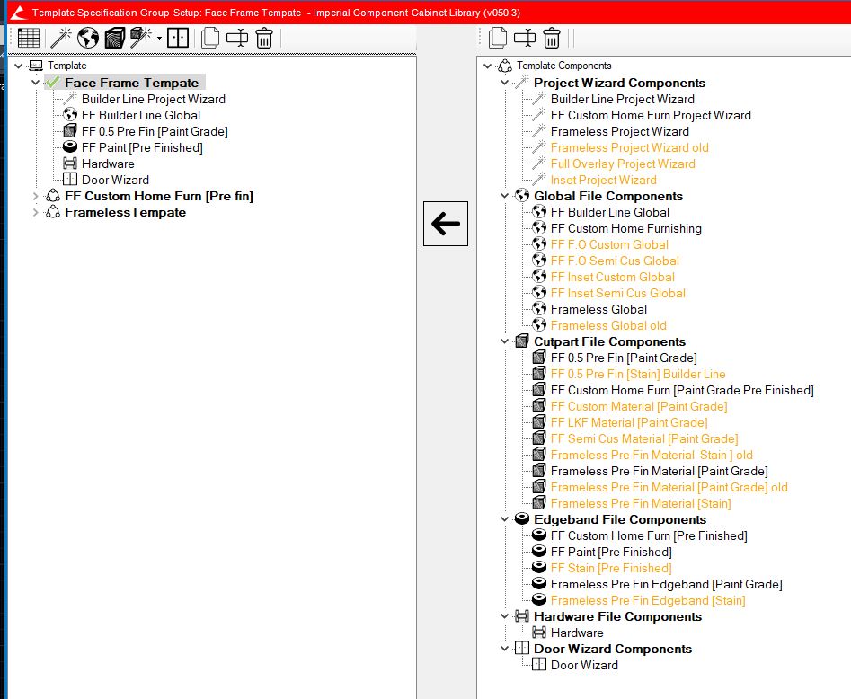
Task: Click the copy icon in right toolbar
Action: [498, 38]
